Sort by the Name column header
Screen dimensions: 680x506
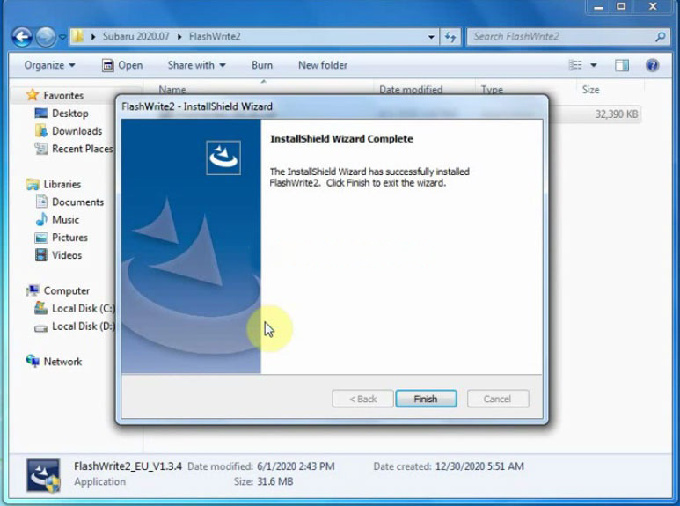coord(172,90)
